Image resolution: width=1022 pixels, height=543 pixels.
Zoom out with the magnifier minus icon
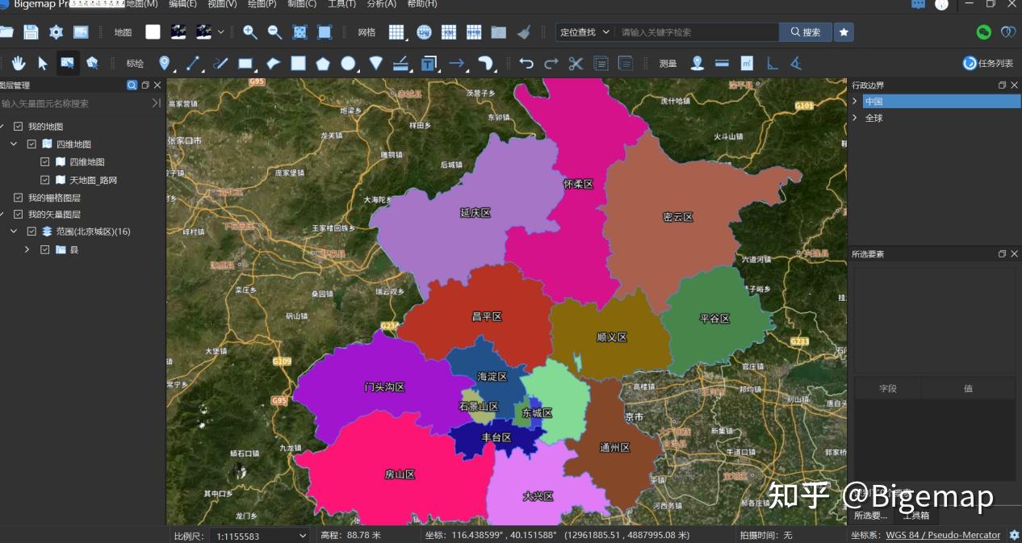click(274, 32)
